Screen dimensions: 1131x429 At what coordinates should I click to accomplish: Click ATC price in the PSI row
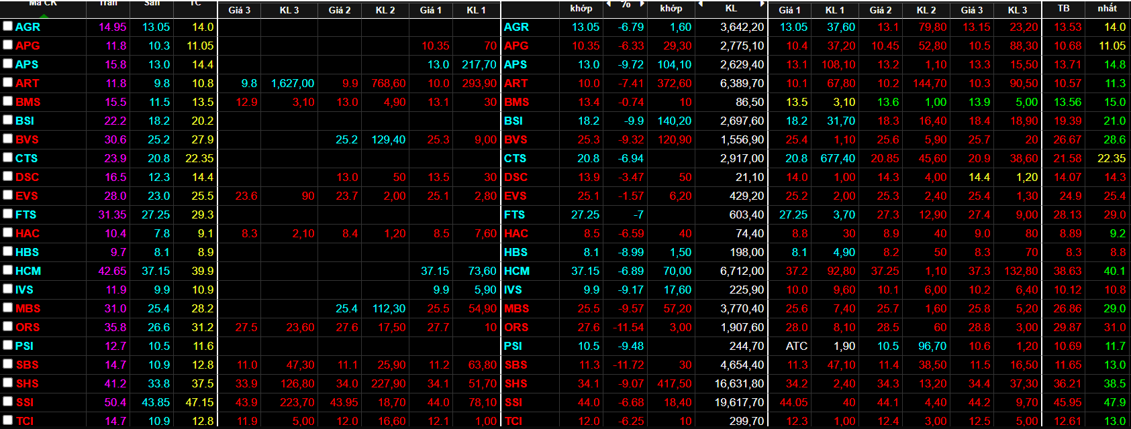click(797, 346)
